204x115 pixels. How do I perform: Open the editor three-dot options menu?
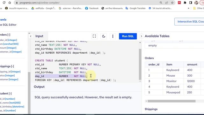tap(113, 36)
